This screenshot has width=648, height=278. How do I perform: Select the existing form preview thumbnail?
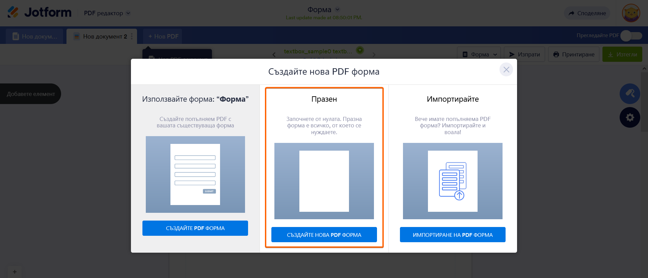(x=195, y=174)
